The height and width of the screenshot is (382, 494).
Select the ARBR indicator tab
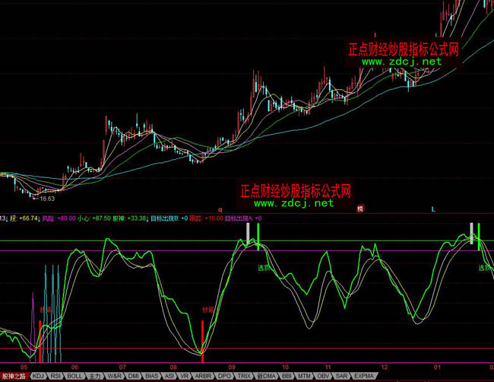[x=204, y=376]
